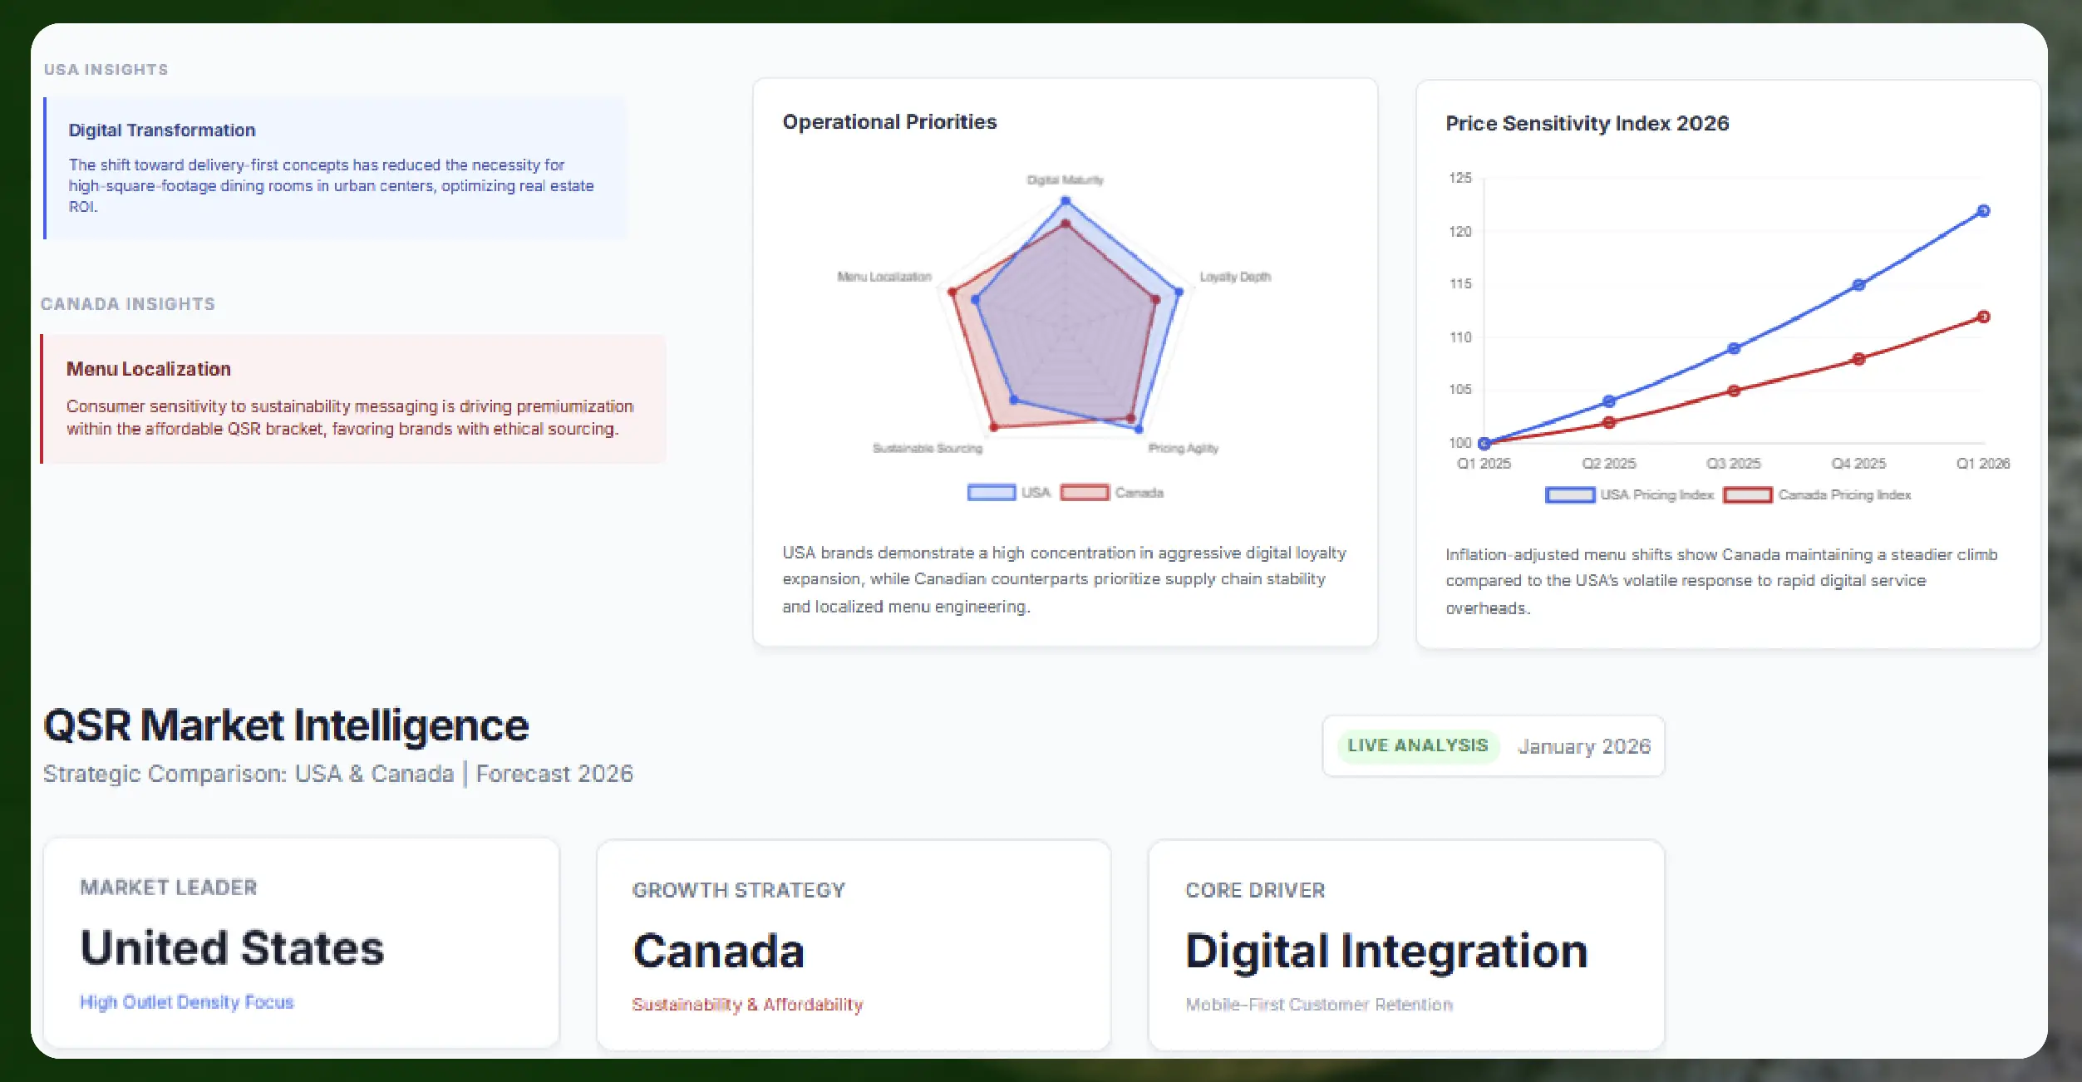The height and width of the screenshot is (1082, 2082).
Task: Click the Digital Transformation insight card
Action: tap(332, 166)
